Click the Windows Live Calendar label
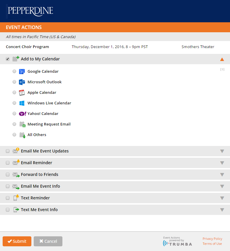This screenshot has height=251, width=230. coord(49,103)
